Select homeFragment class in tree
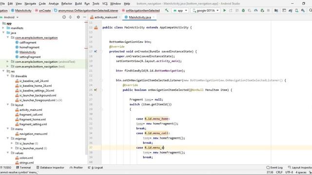 29,47
